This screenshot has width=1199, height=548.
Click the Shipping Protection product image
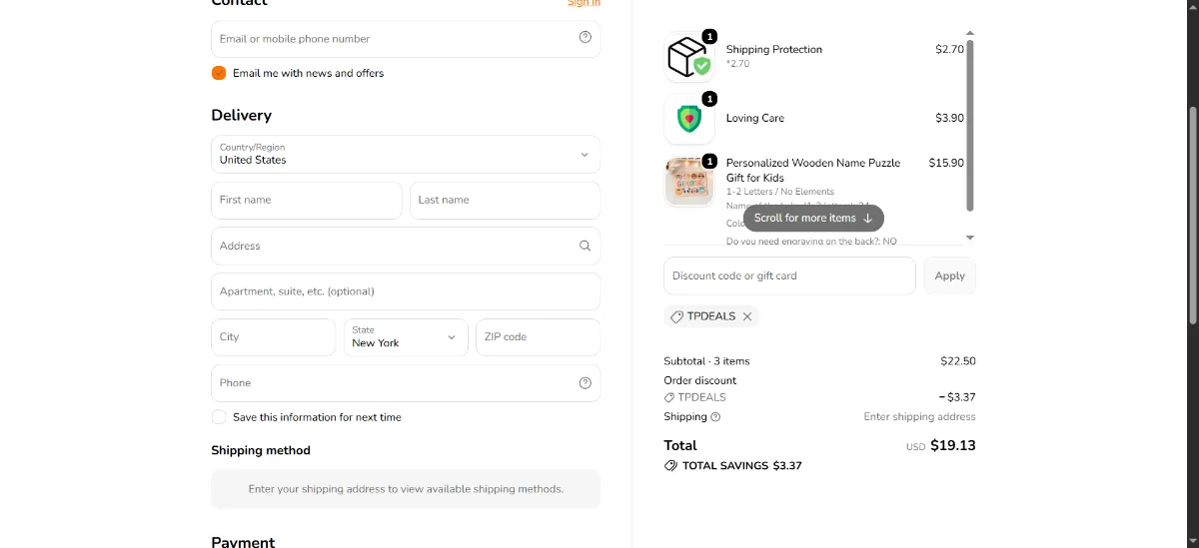tap(689, 58)
